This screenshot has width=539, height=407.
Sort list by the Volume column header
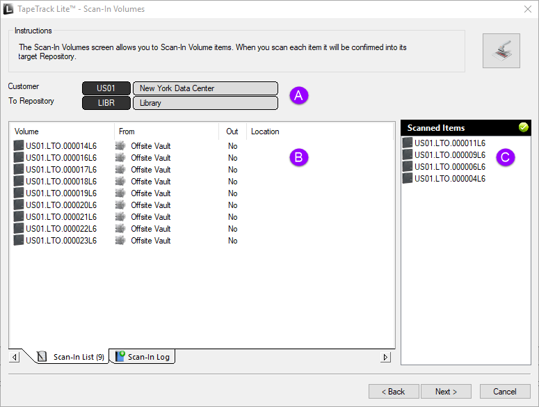62,131
